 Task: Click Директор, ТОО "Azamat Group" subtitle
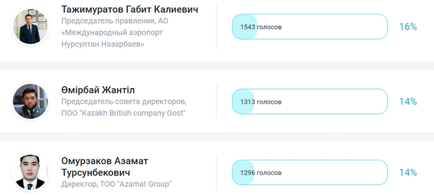[x=117, y=184]
